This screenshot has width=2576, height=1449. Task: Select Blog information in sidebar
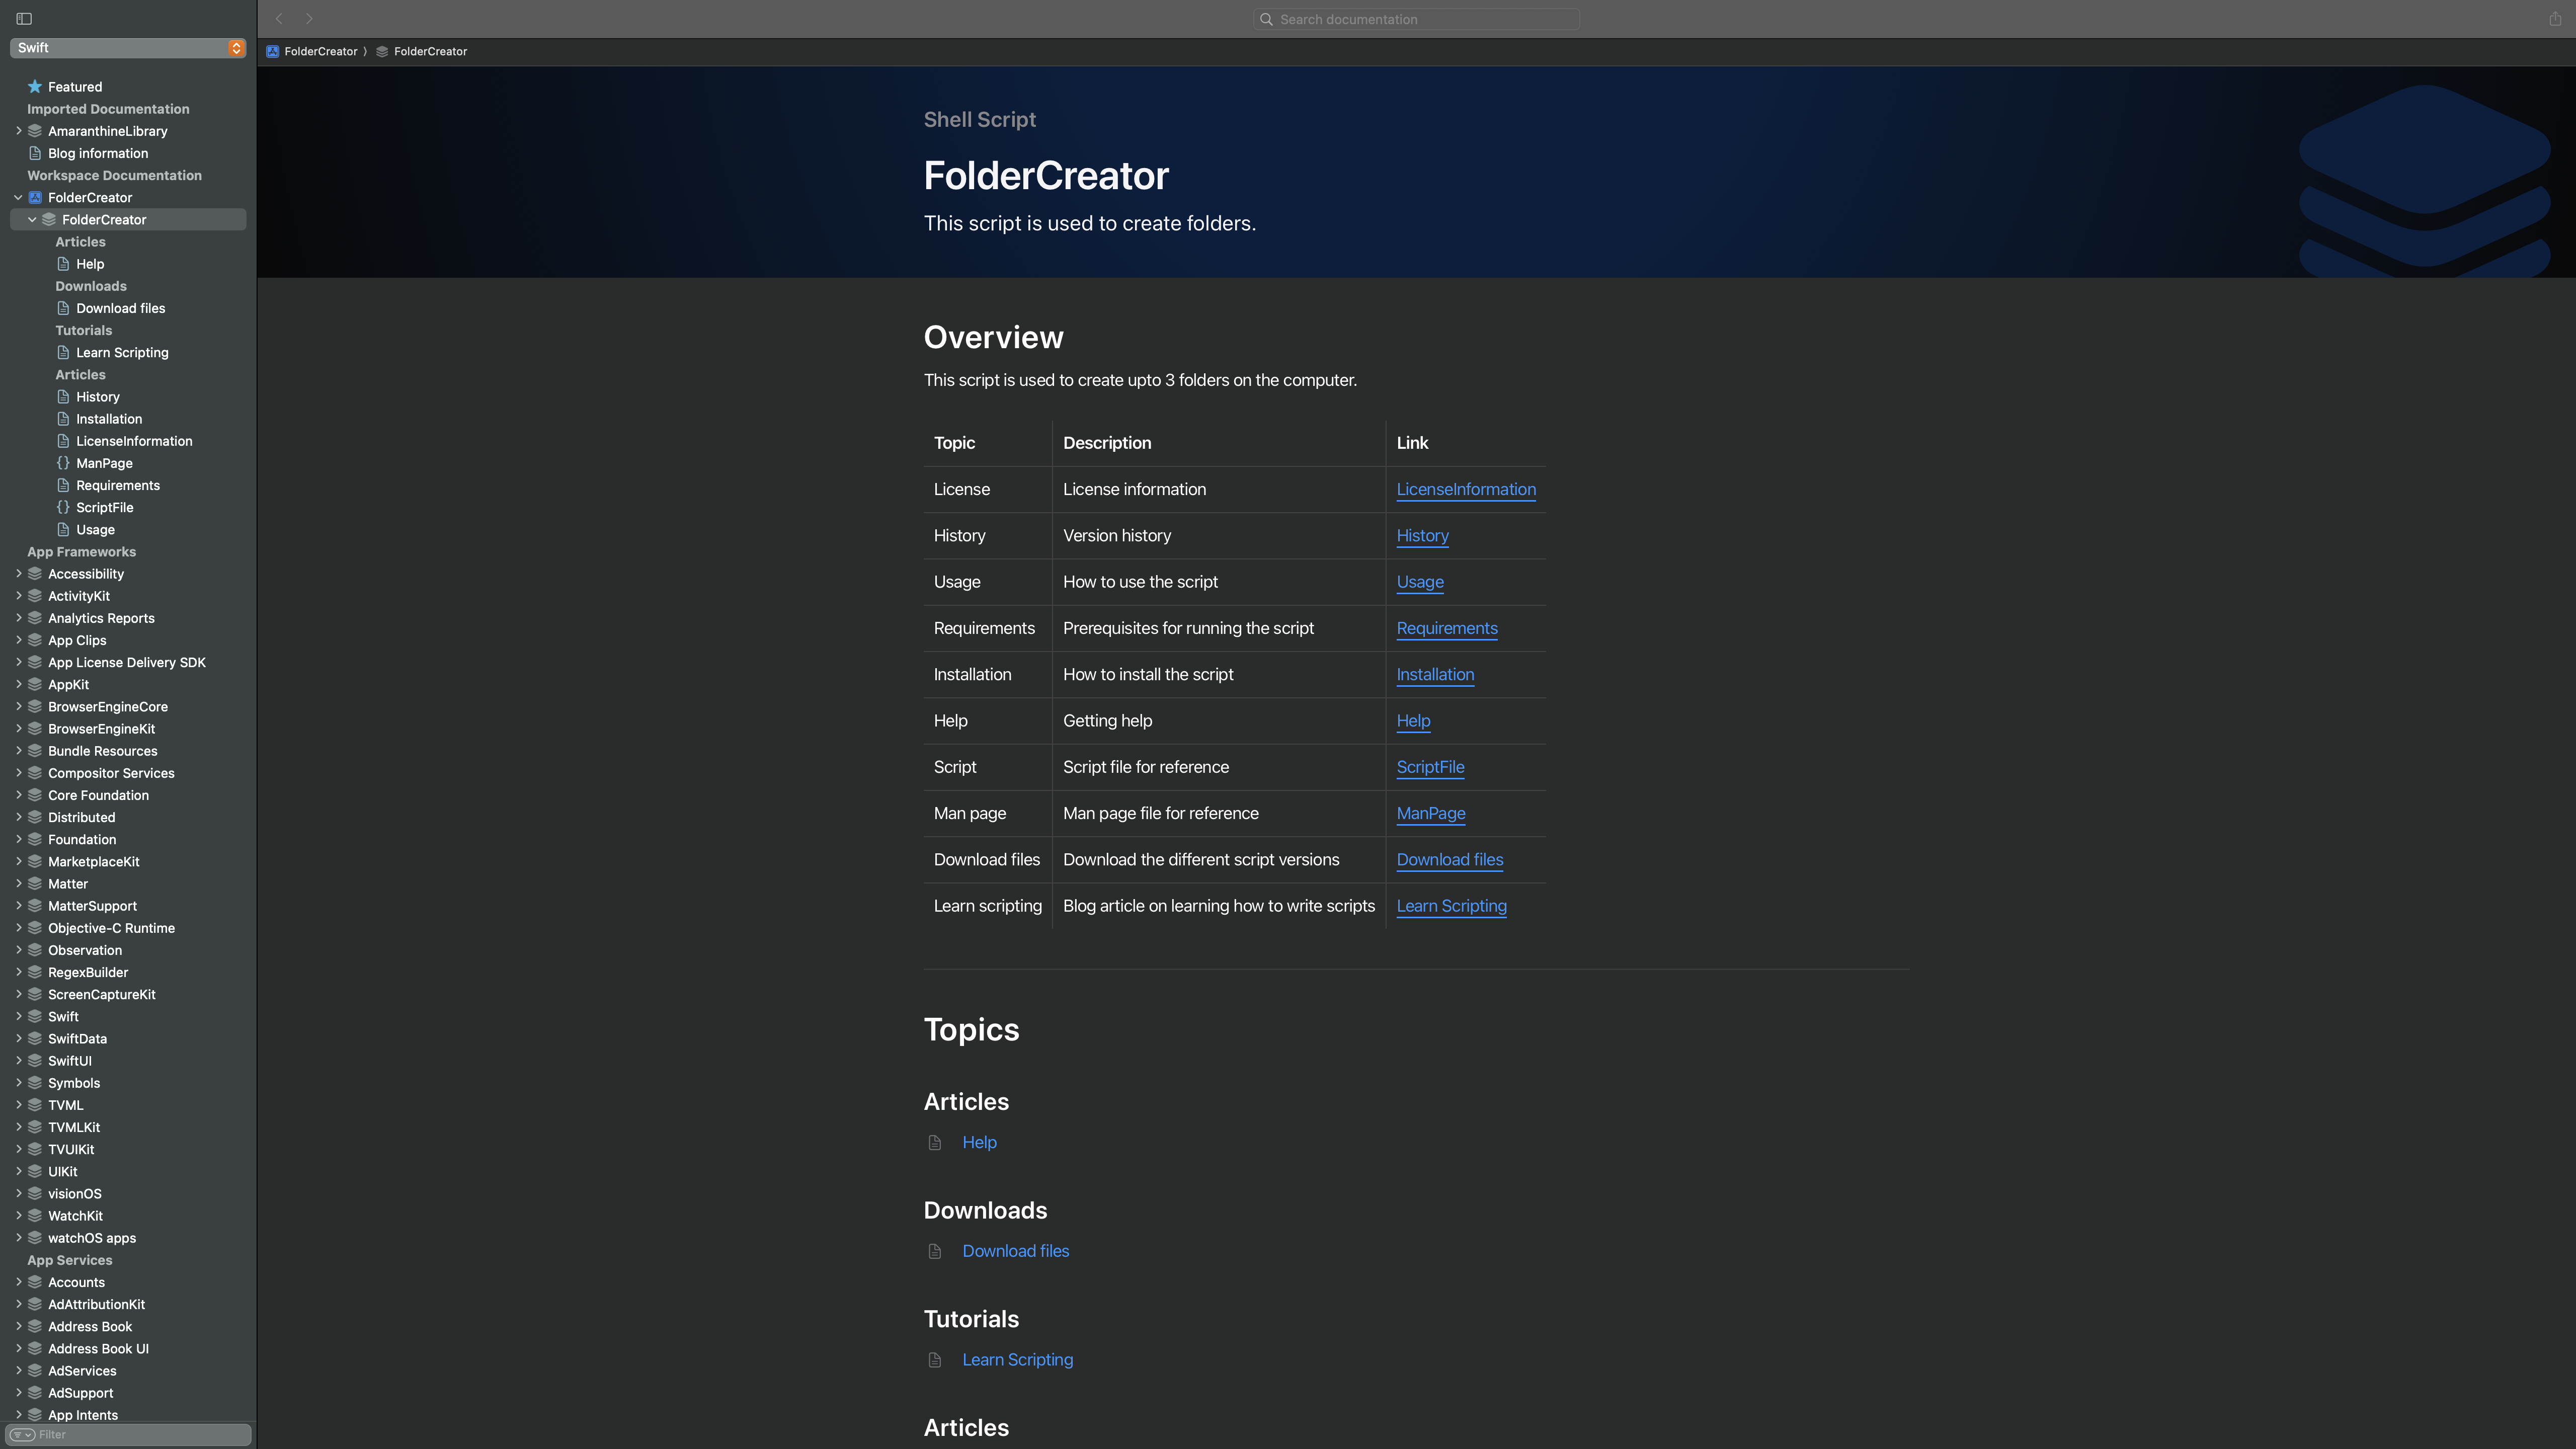(98, 154)
